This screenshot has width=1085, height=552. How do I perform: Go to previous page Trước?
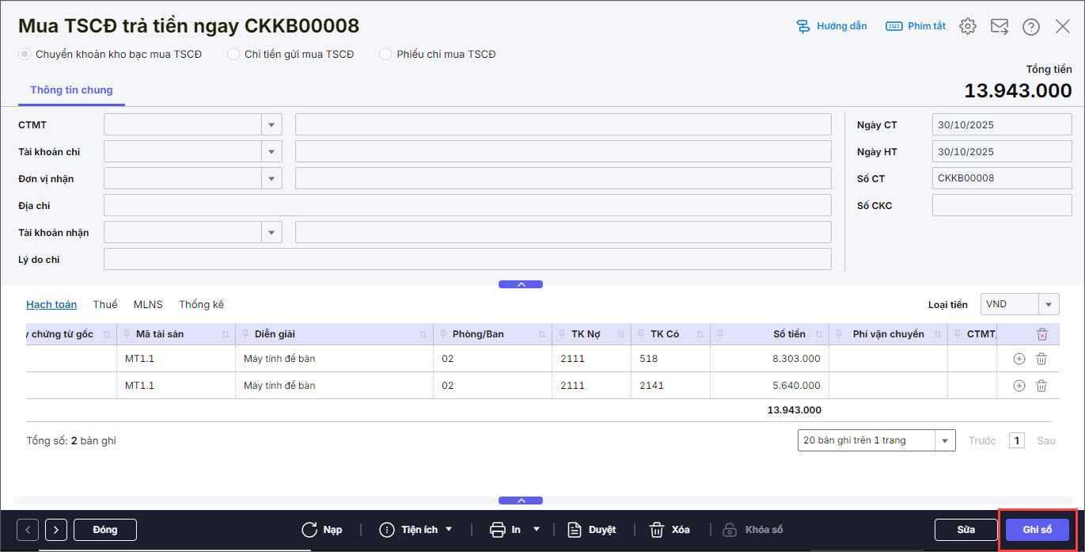(982, 440)
